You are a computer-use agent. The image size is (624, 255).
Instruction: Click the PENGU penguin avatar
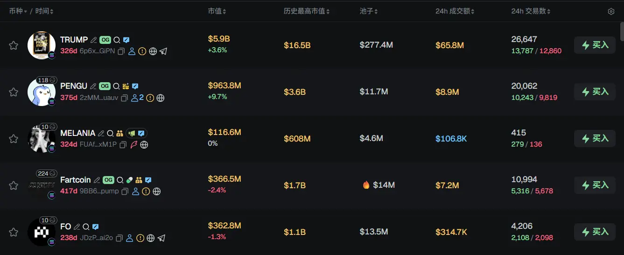(41, 92)
